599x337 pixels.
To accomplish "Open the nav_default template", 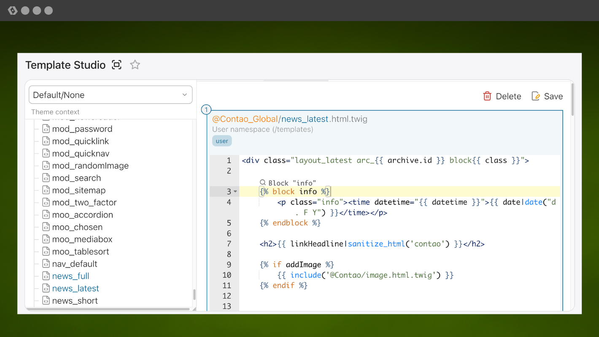I will [75, 264].
